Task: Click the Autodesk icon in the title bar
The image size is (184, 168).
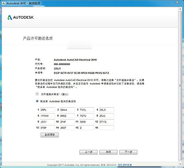Action: 3,3
